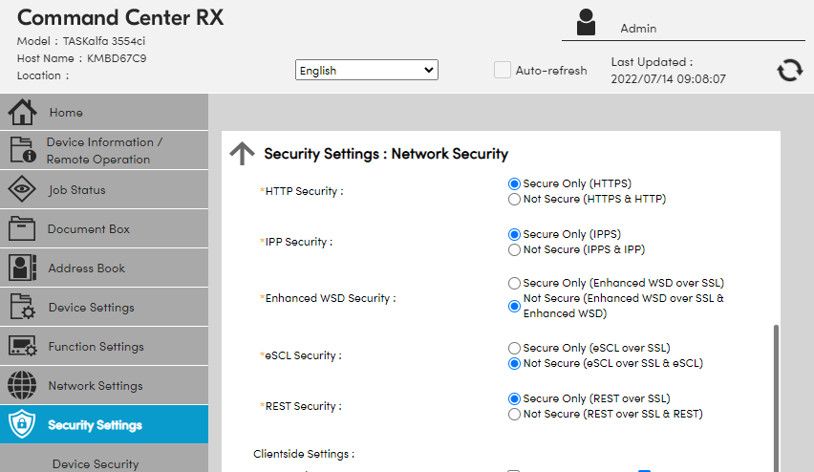Click the Admin user avatar icon

pyautogui.click(x=586, y=22)
